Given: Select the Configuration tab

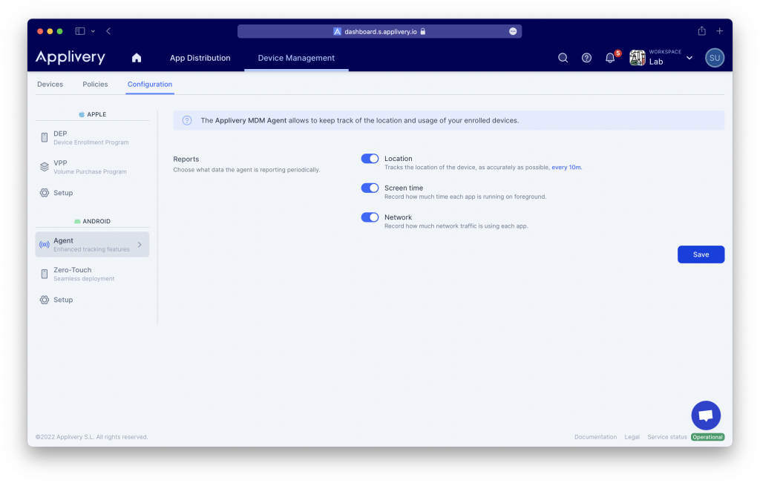Looking at the screenshot, I should [150, 85].
